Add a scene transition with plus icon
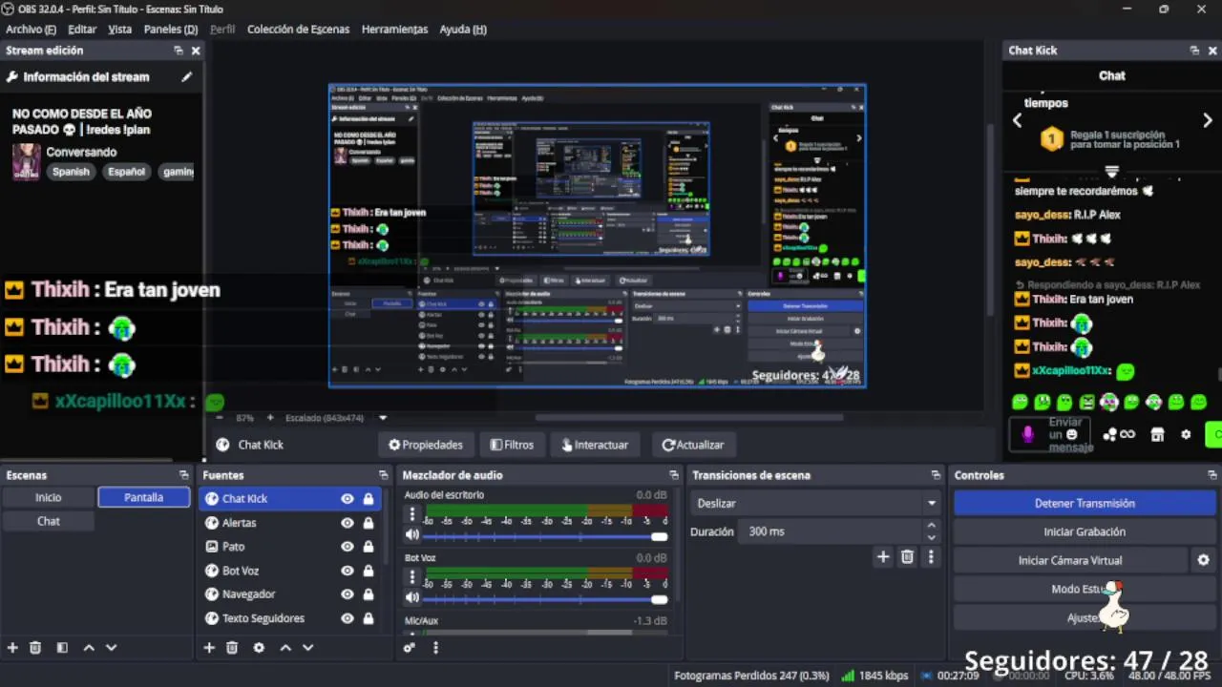This screenshot has width=1222, height=687. point(883,557)
